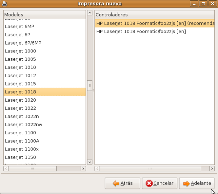Choose LaserJet 1100A from models list
Screen dimensions: 218x194
click(22, 141)
